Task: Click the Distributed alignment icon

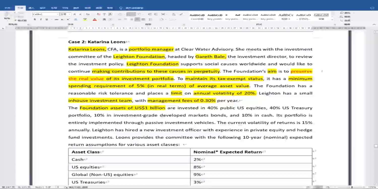Action: tap(143, 19)
